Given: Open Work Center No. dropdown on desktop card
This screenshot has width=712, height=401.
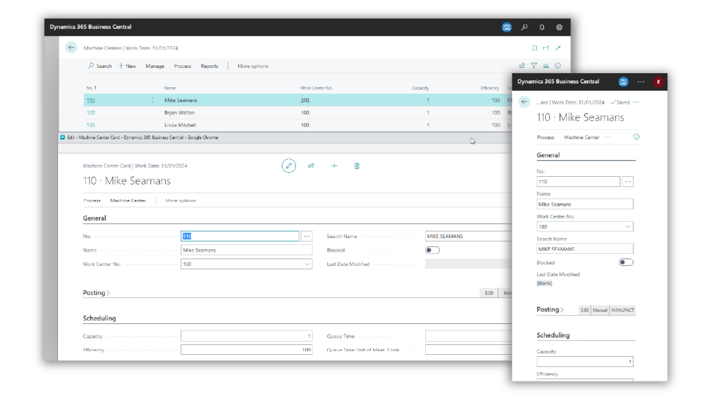Looking at the screenshot, I should [307, 264].
